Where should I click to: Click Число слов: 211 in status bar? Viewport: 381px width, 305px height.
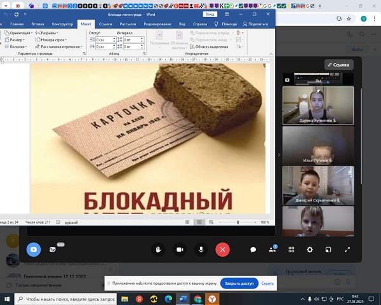coord(37,222)
